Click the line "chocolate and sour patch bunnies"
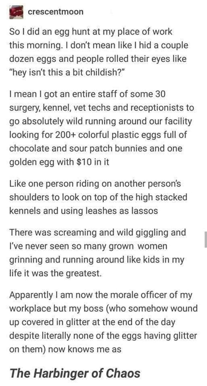Viewport: 207px width, 386px height. [x=96, y=148]
